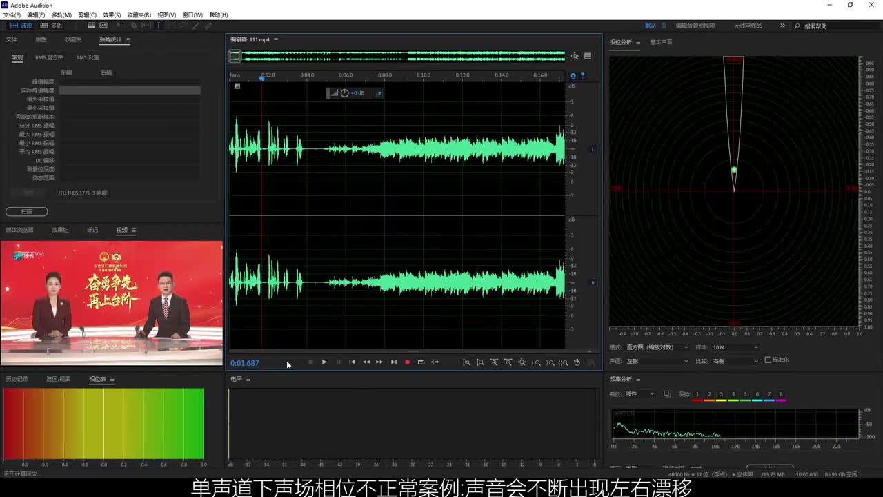Click the Zoom to Selection icon

pos(564,362)
